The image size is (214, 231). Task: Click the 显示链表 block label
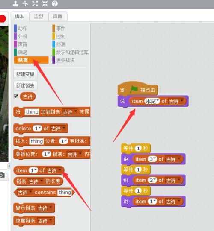tap(25, 208)
